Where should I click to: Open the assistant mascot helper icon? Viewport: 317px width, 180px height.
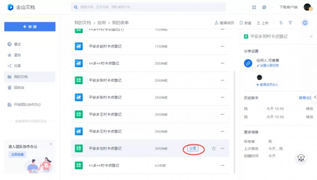(x=301, y=158)
